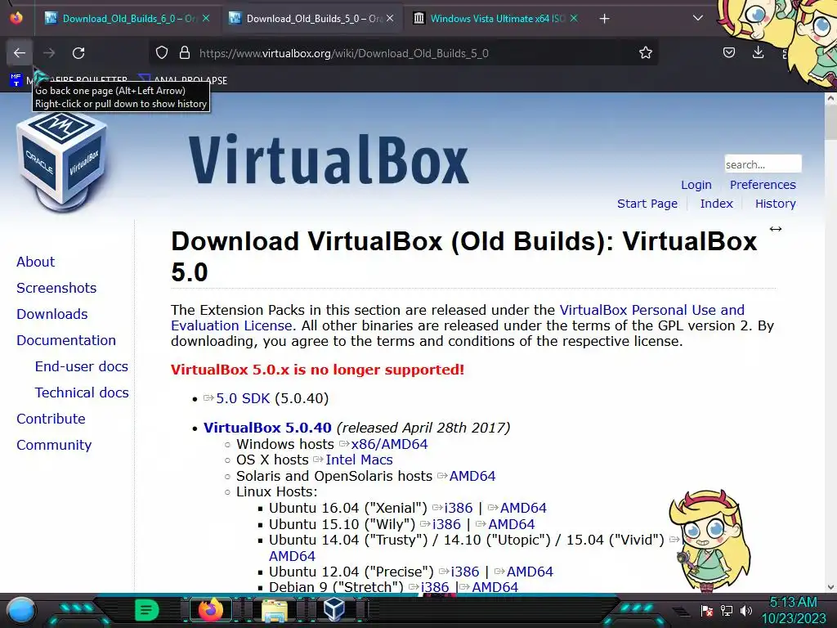Click the search box on VirtualBox page

tap(763, 164)
